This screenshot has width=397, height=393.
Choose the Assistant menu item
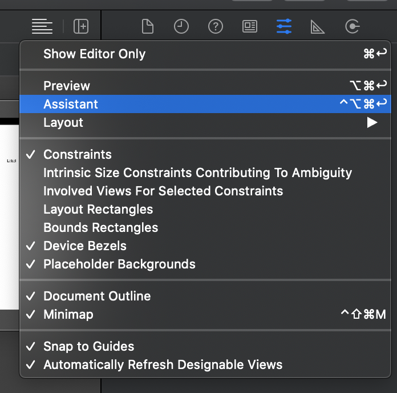[71, 104]
